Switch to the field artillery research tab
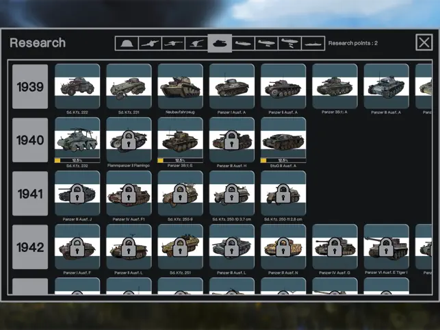The height and width of the screenshot is (330, 440). tap(150, 44)
